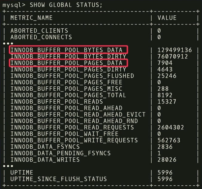Click the INNODB_DATA_PENDING_FSYNCS metric
Image resolution: width=202 pixels, height=189 pixels.
coord(60,153)
